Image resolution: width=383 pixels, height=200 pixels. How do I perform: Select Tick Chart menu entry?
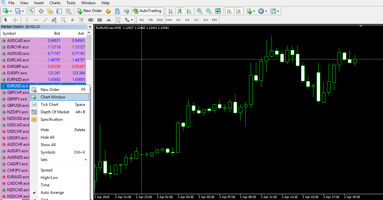[59, 105]
